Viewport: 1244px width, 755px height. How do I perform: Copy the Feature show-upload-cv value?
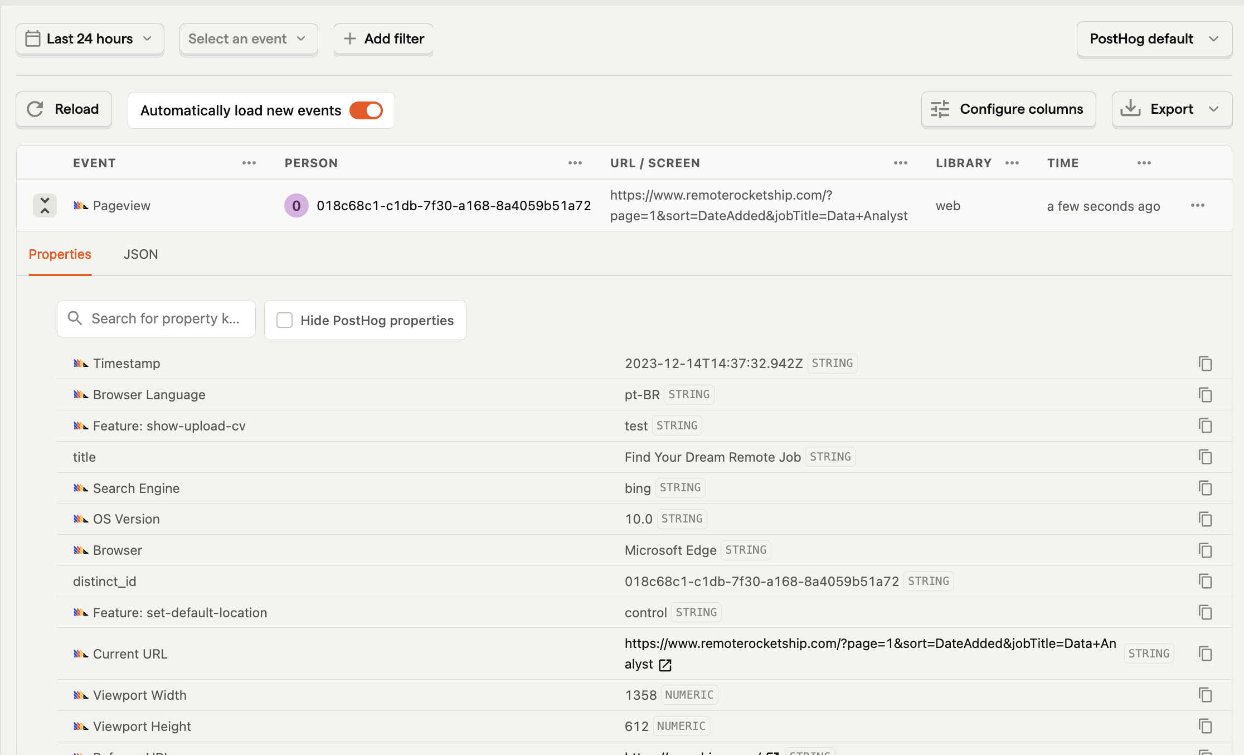point(1205,426)
